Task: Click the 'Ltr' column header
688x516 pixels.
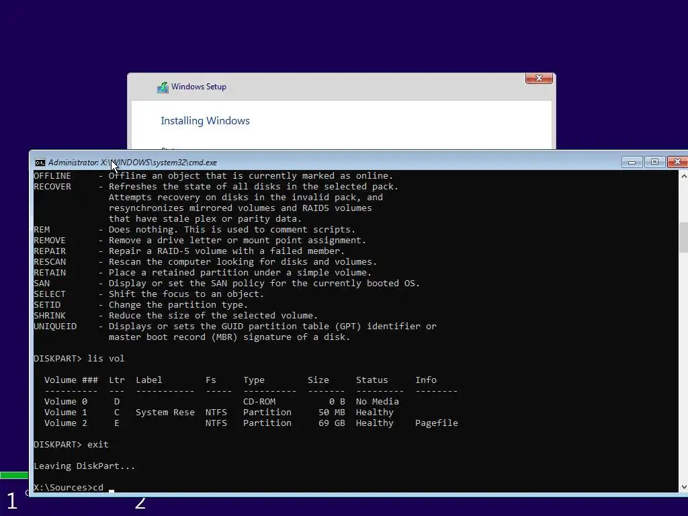Action: 117,380
